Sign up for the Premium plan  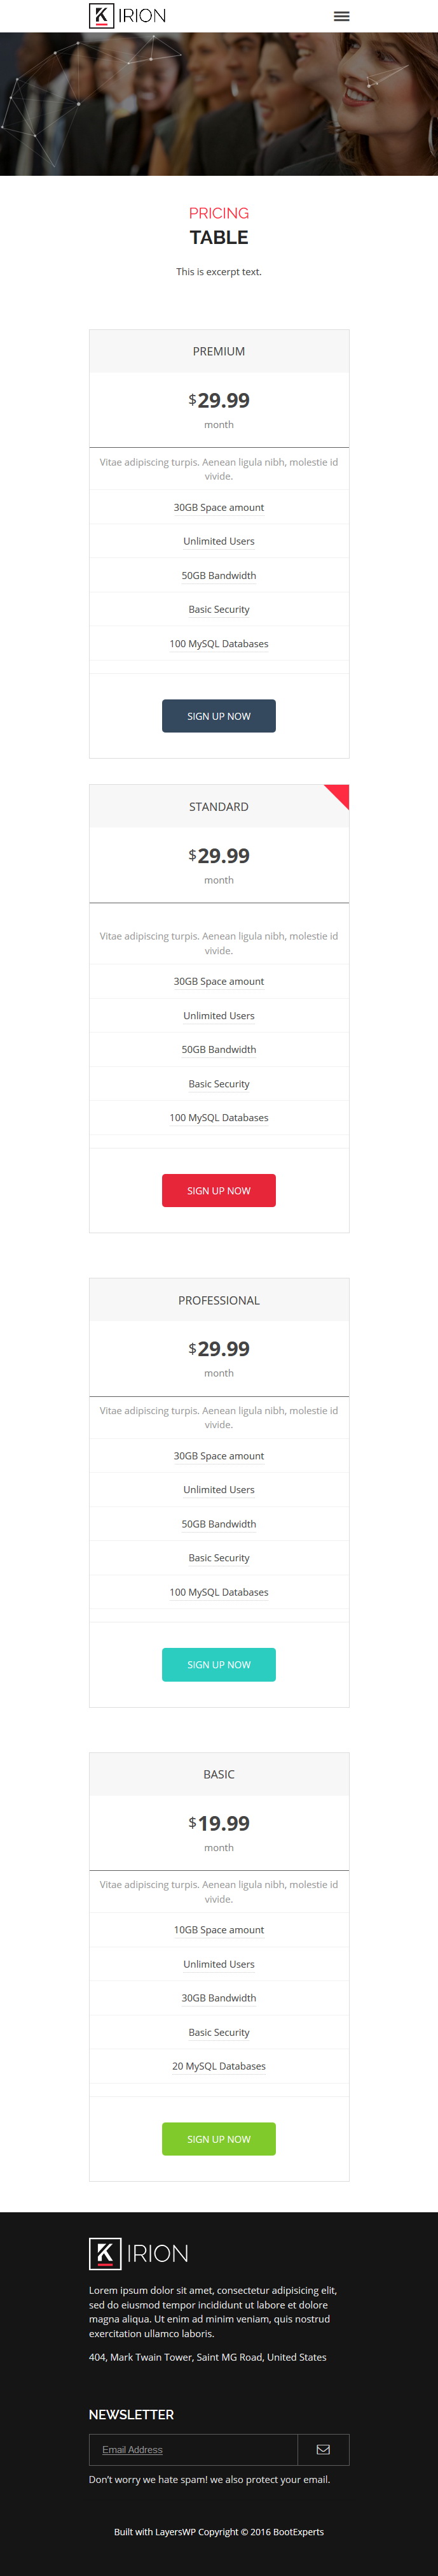coord(219,716)
